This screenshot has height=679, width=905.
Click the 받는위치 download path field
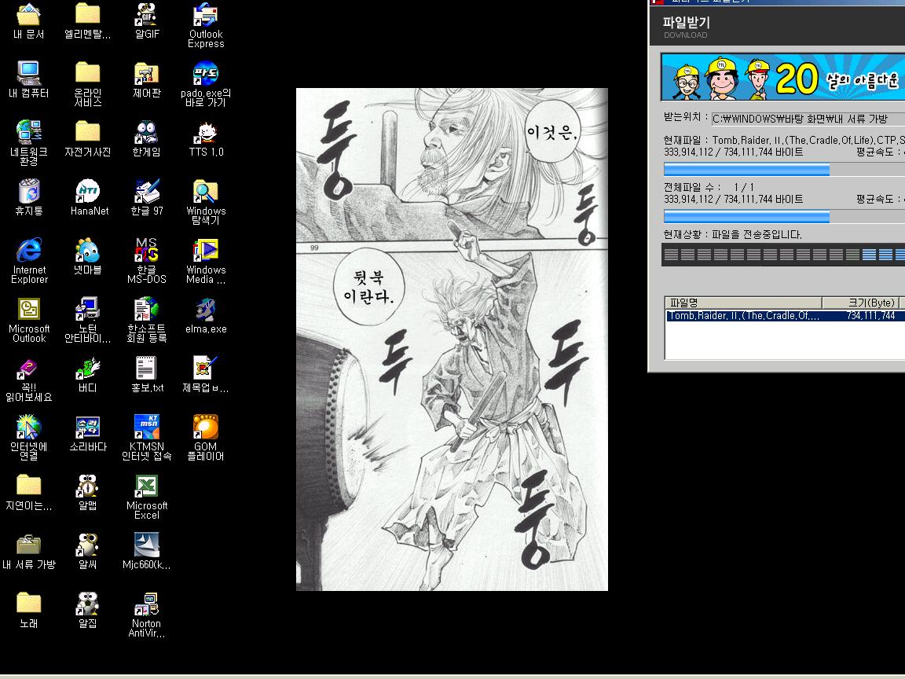pos(808,119)
